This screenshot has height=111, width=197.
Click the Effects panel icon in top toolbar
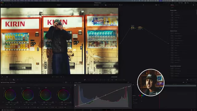(x=185, y=3)
